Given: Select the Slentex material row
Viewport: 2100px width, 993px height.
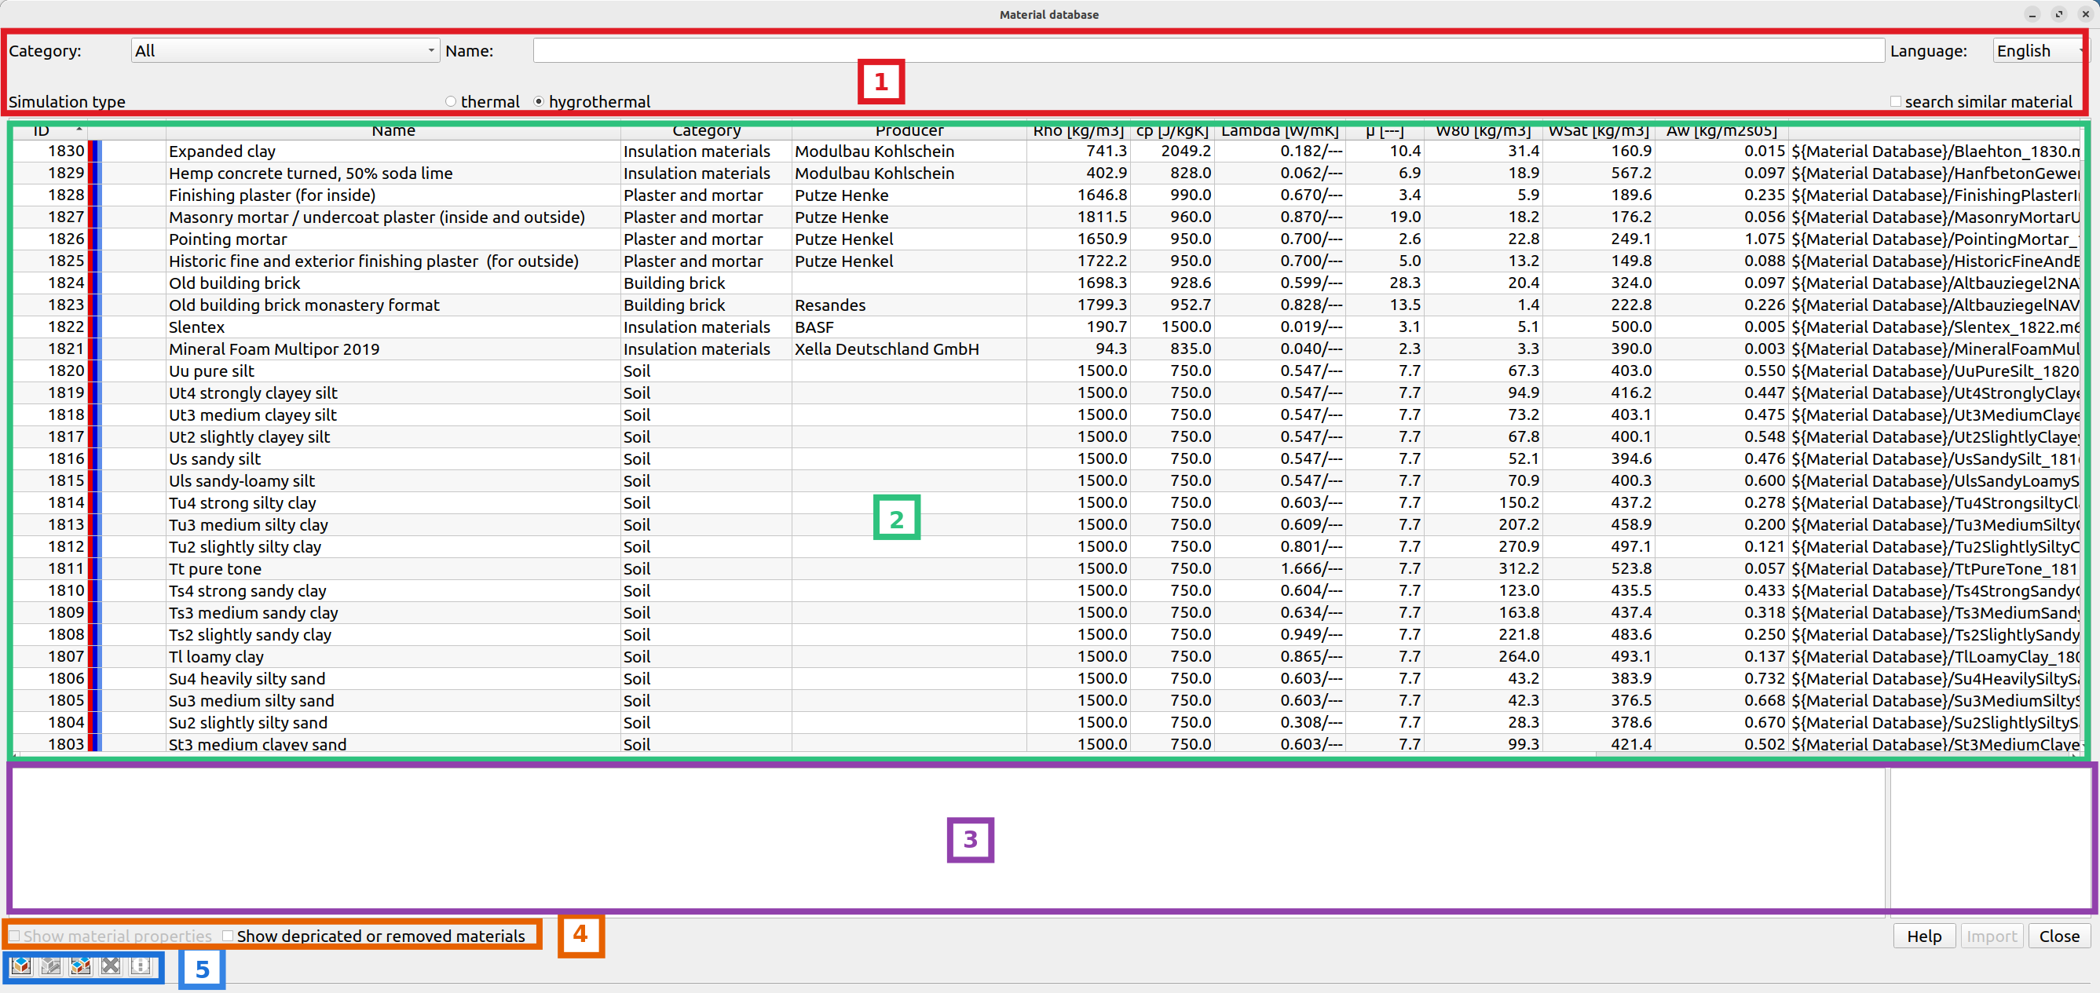Looking at the screenshot, I should 1047,327.
